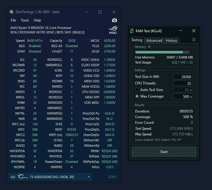
Task: Click the Cmd2T value 1T
Action: [x=72, y=51]
